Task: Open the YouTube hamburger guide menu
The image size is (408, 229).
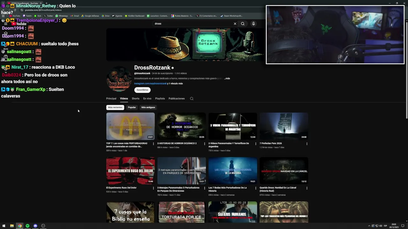Action: tap(5, 24)
